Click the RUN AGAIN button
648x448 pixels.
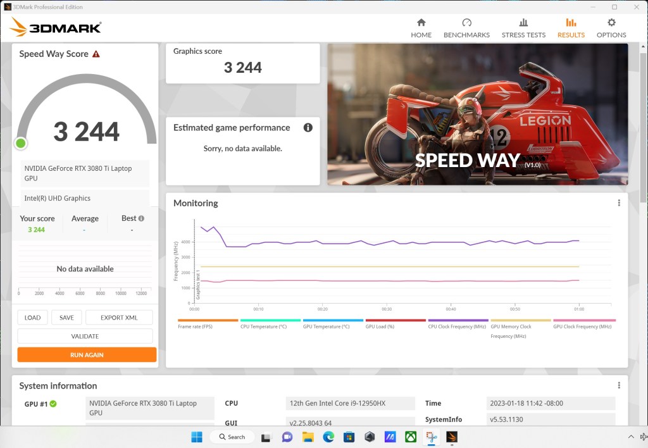tap(86, 354)
